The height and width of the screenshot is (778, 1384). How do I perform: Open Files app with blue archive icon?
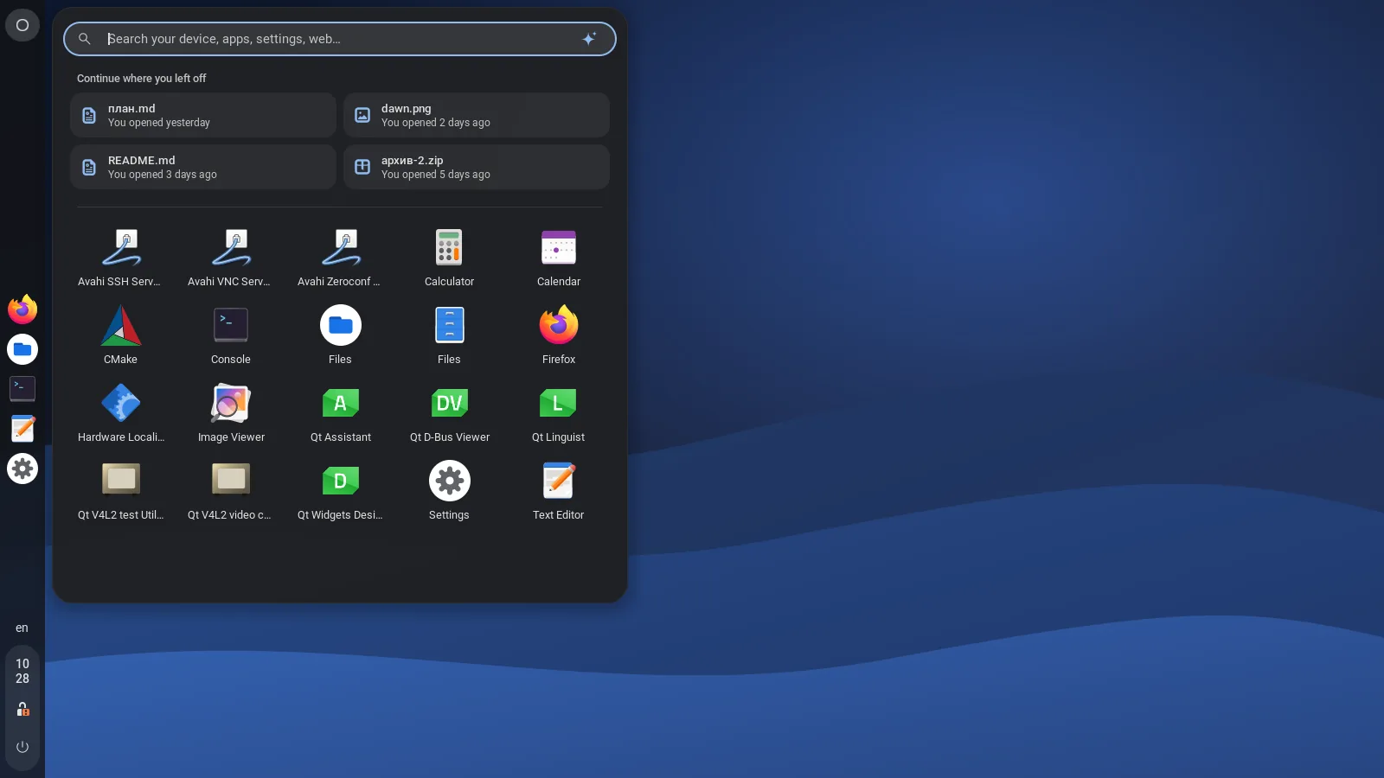pos(449,335)
